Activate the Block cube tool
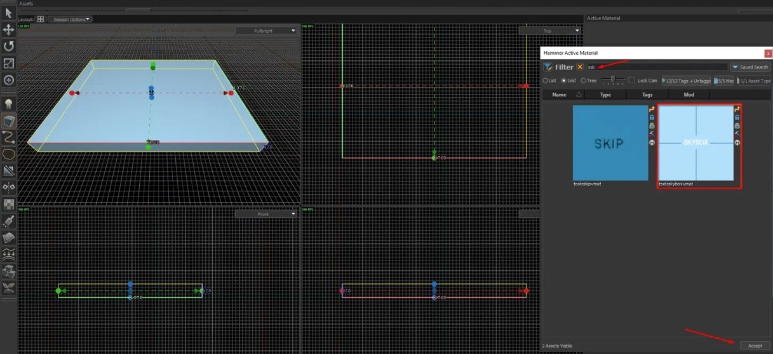The height and width of the screenshot is (354, 773). coord(9,121)
